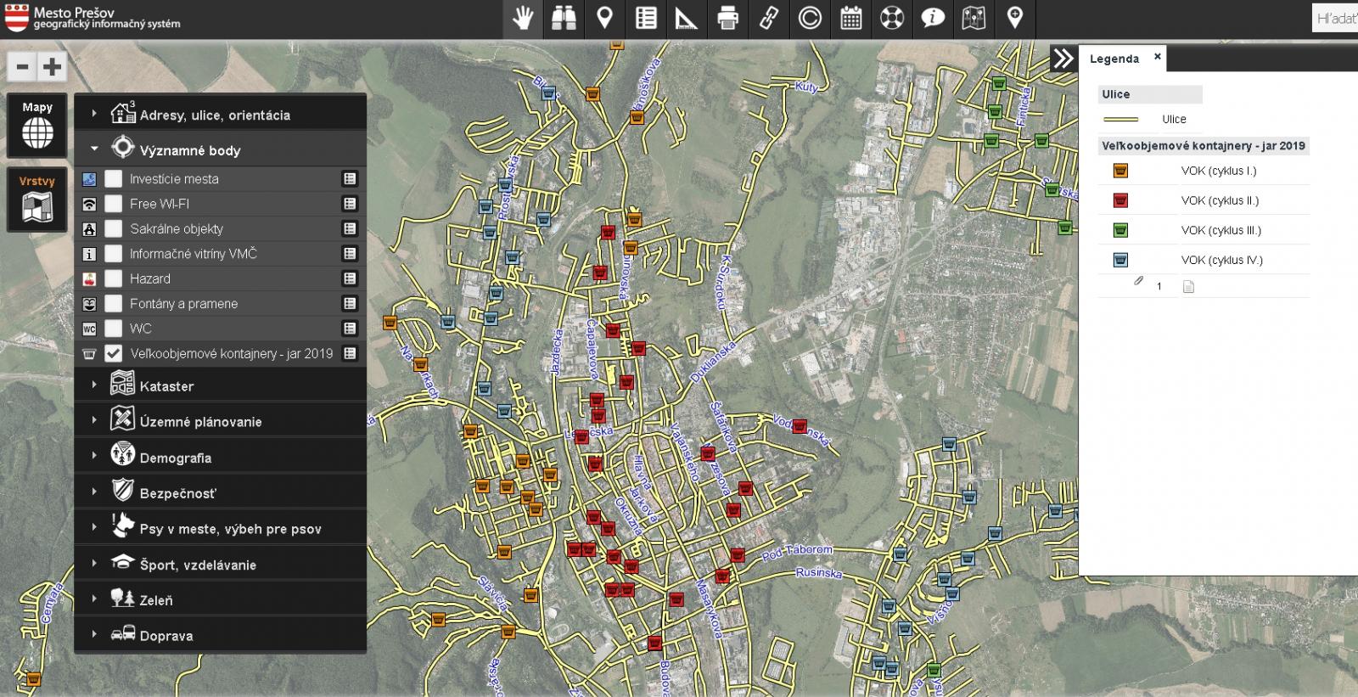Enable Sakrálne objekty layer checkbox
1358x697 pixels.
114,228
